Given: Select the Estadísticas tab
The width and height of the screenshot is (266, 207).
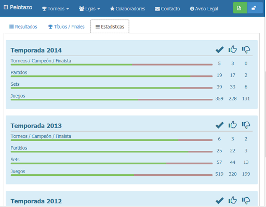Looking at the screenshot, I should (110, 27).
